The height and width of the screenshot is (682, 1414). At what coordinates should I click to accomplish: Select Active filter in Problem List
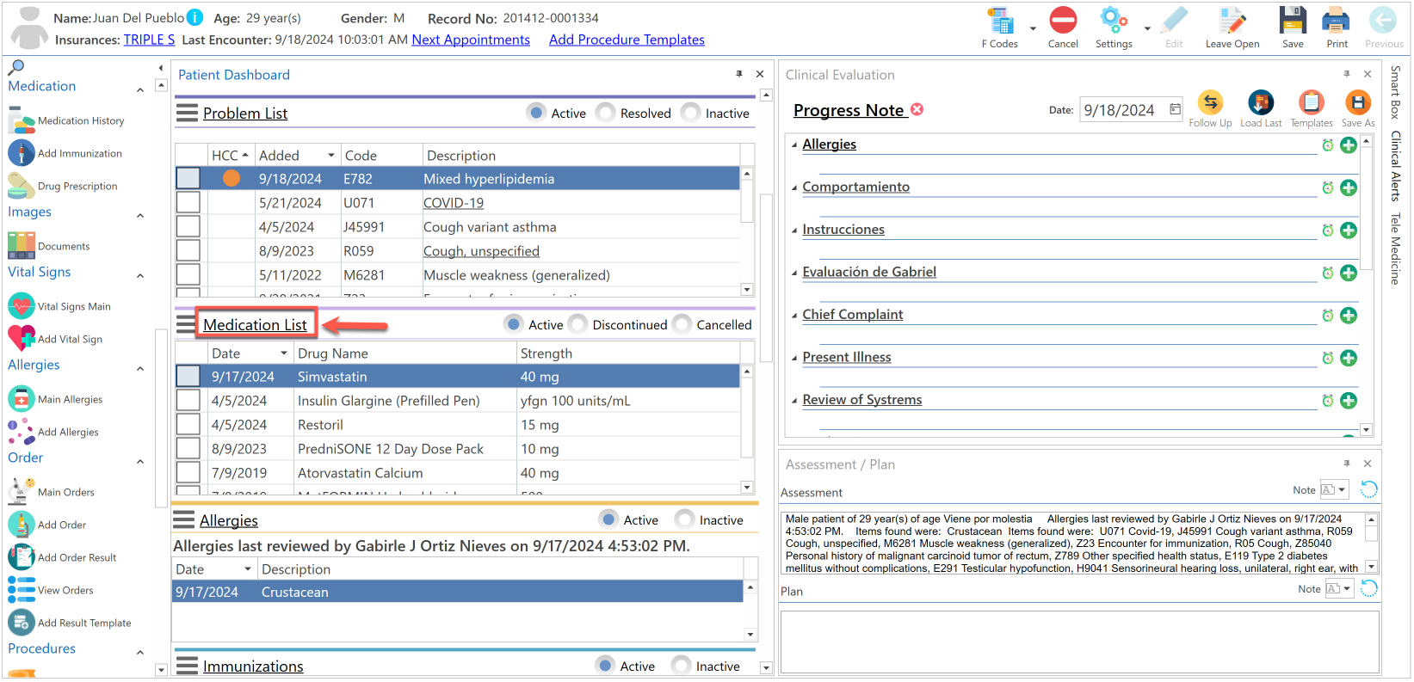point(537,113)
